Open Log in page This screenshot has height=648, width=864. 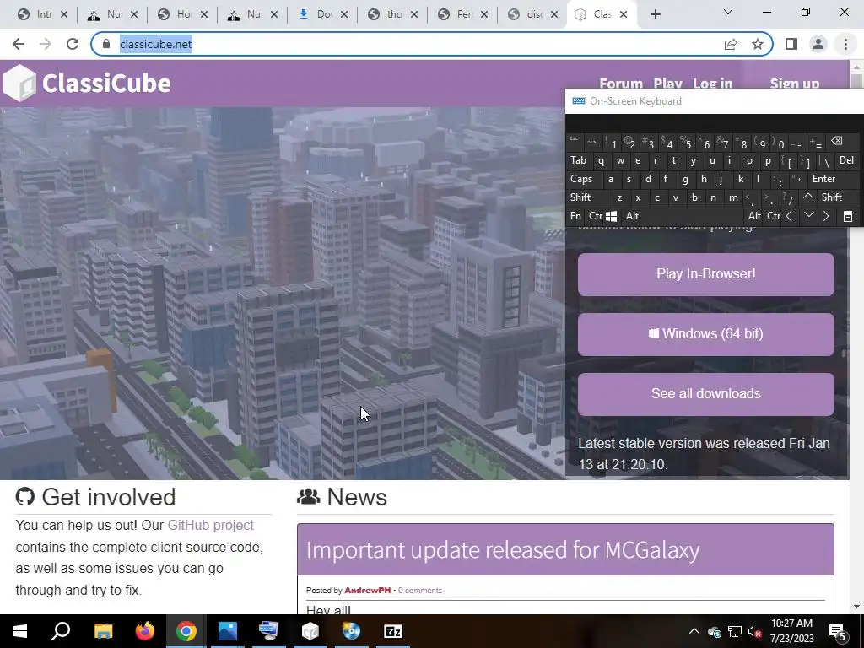point(712,84)
